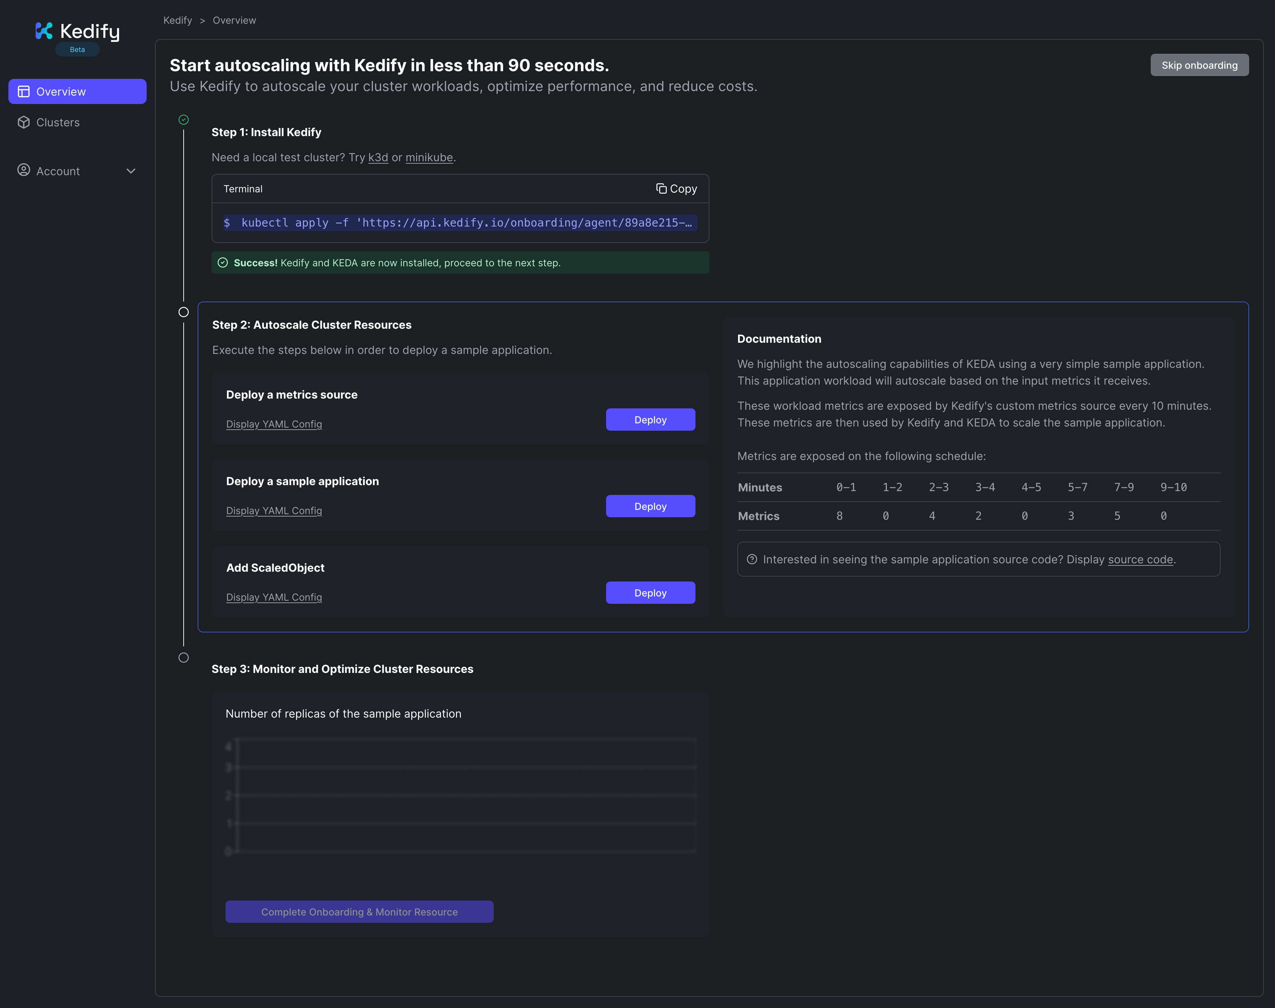
Task: Click the 'Metrics' table row header
Action: (x=759, y=516)
